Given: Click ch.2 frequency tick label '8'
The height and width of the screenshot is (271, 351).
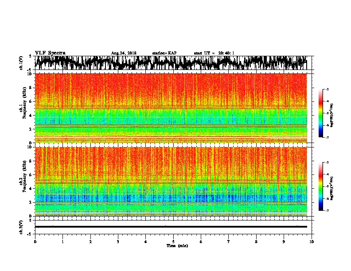Looking at the screenshot, I should (31, 161).
